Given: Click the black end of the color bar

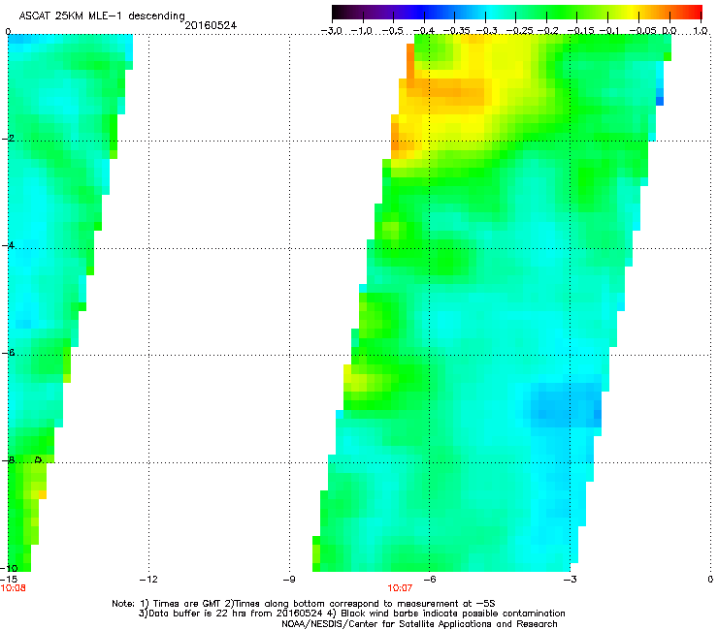Looking at the screenshot, I should coord(338,12).
